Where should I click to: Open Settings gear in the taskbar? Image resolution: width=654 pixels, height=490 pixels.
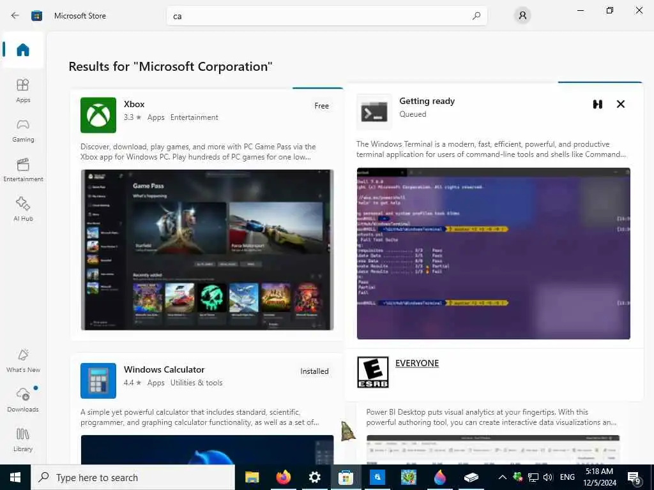point(314,477)
